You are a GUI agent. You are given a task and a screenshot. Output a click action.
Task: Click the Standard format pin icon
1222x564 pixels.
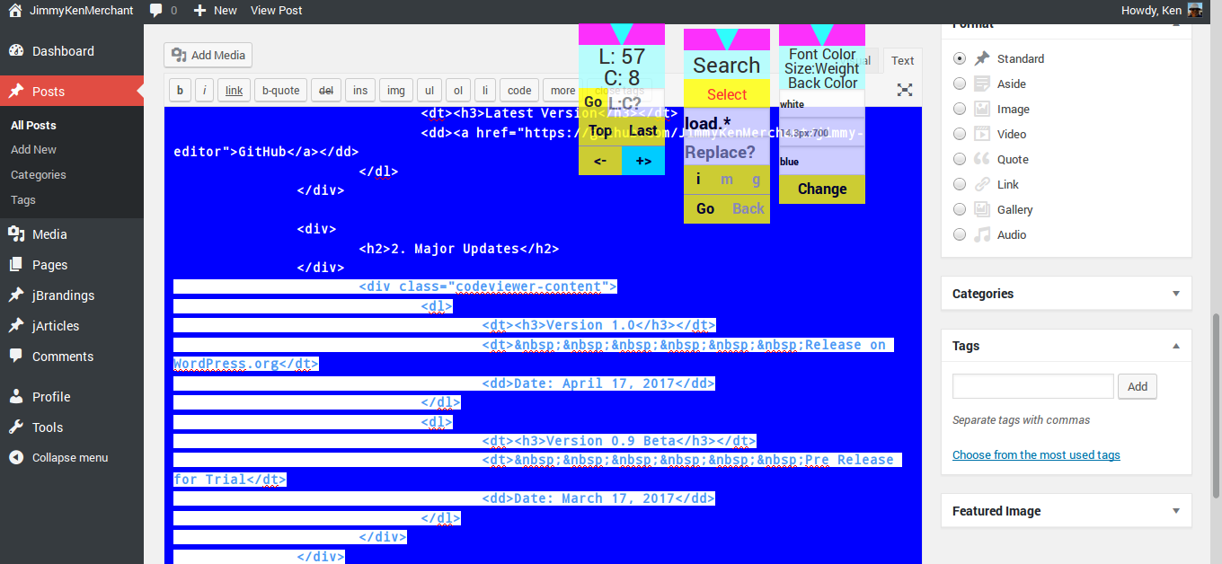[x=982, y=58]
